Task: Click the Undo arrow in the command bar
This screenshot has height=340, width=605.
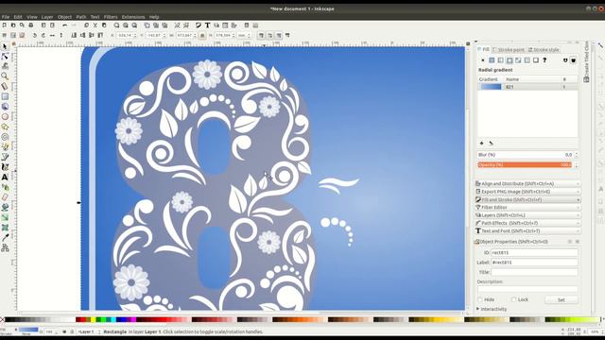Action: click(65, 25)
